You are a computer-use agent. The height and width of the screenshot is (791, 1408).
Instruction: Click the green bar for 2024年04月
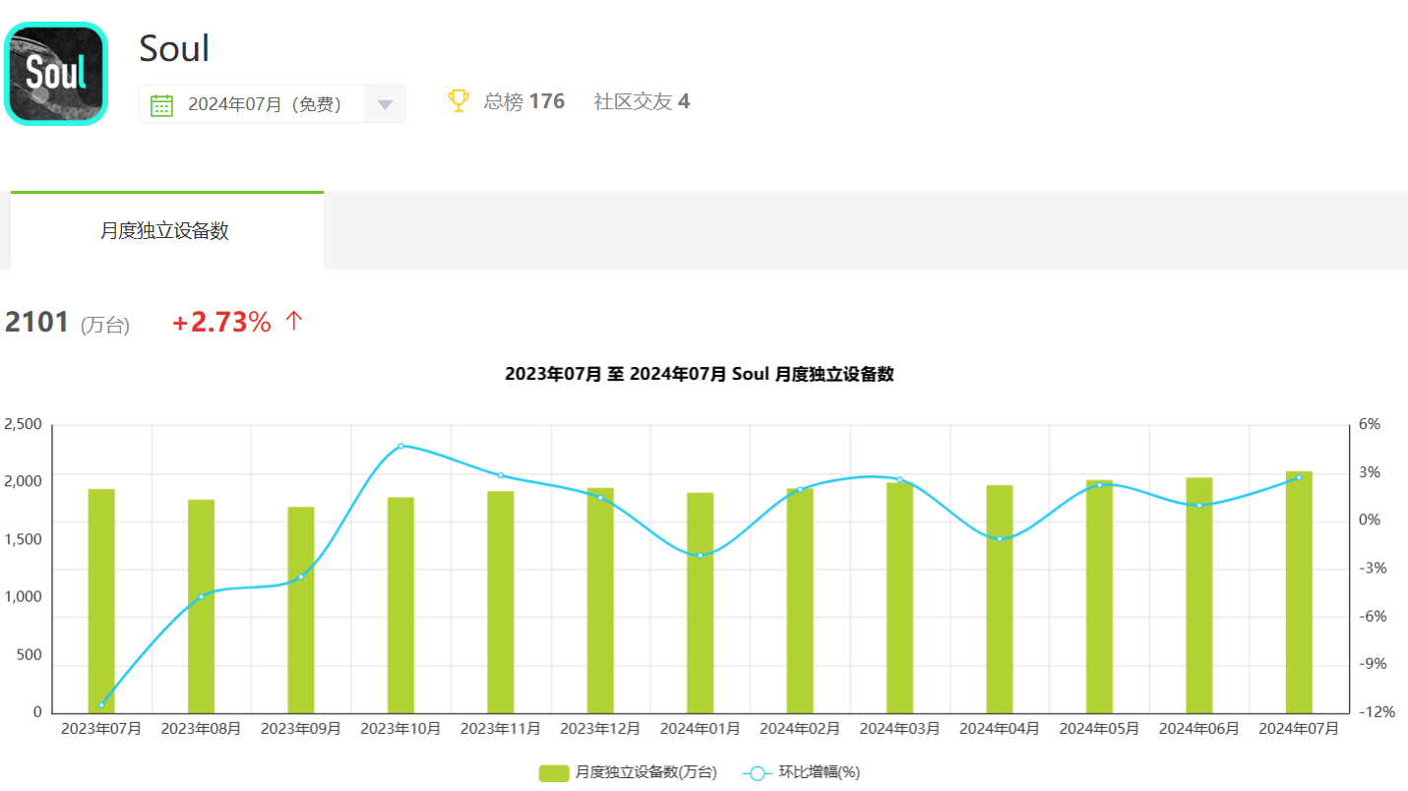[1000, 599]
